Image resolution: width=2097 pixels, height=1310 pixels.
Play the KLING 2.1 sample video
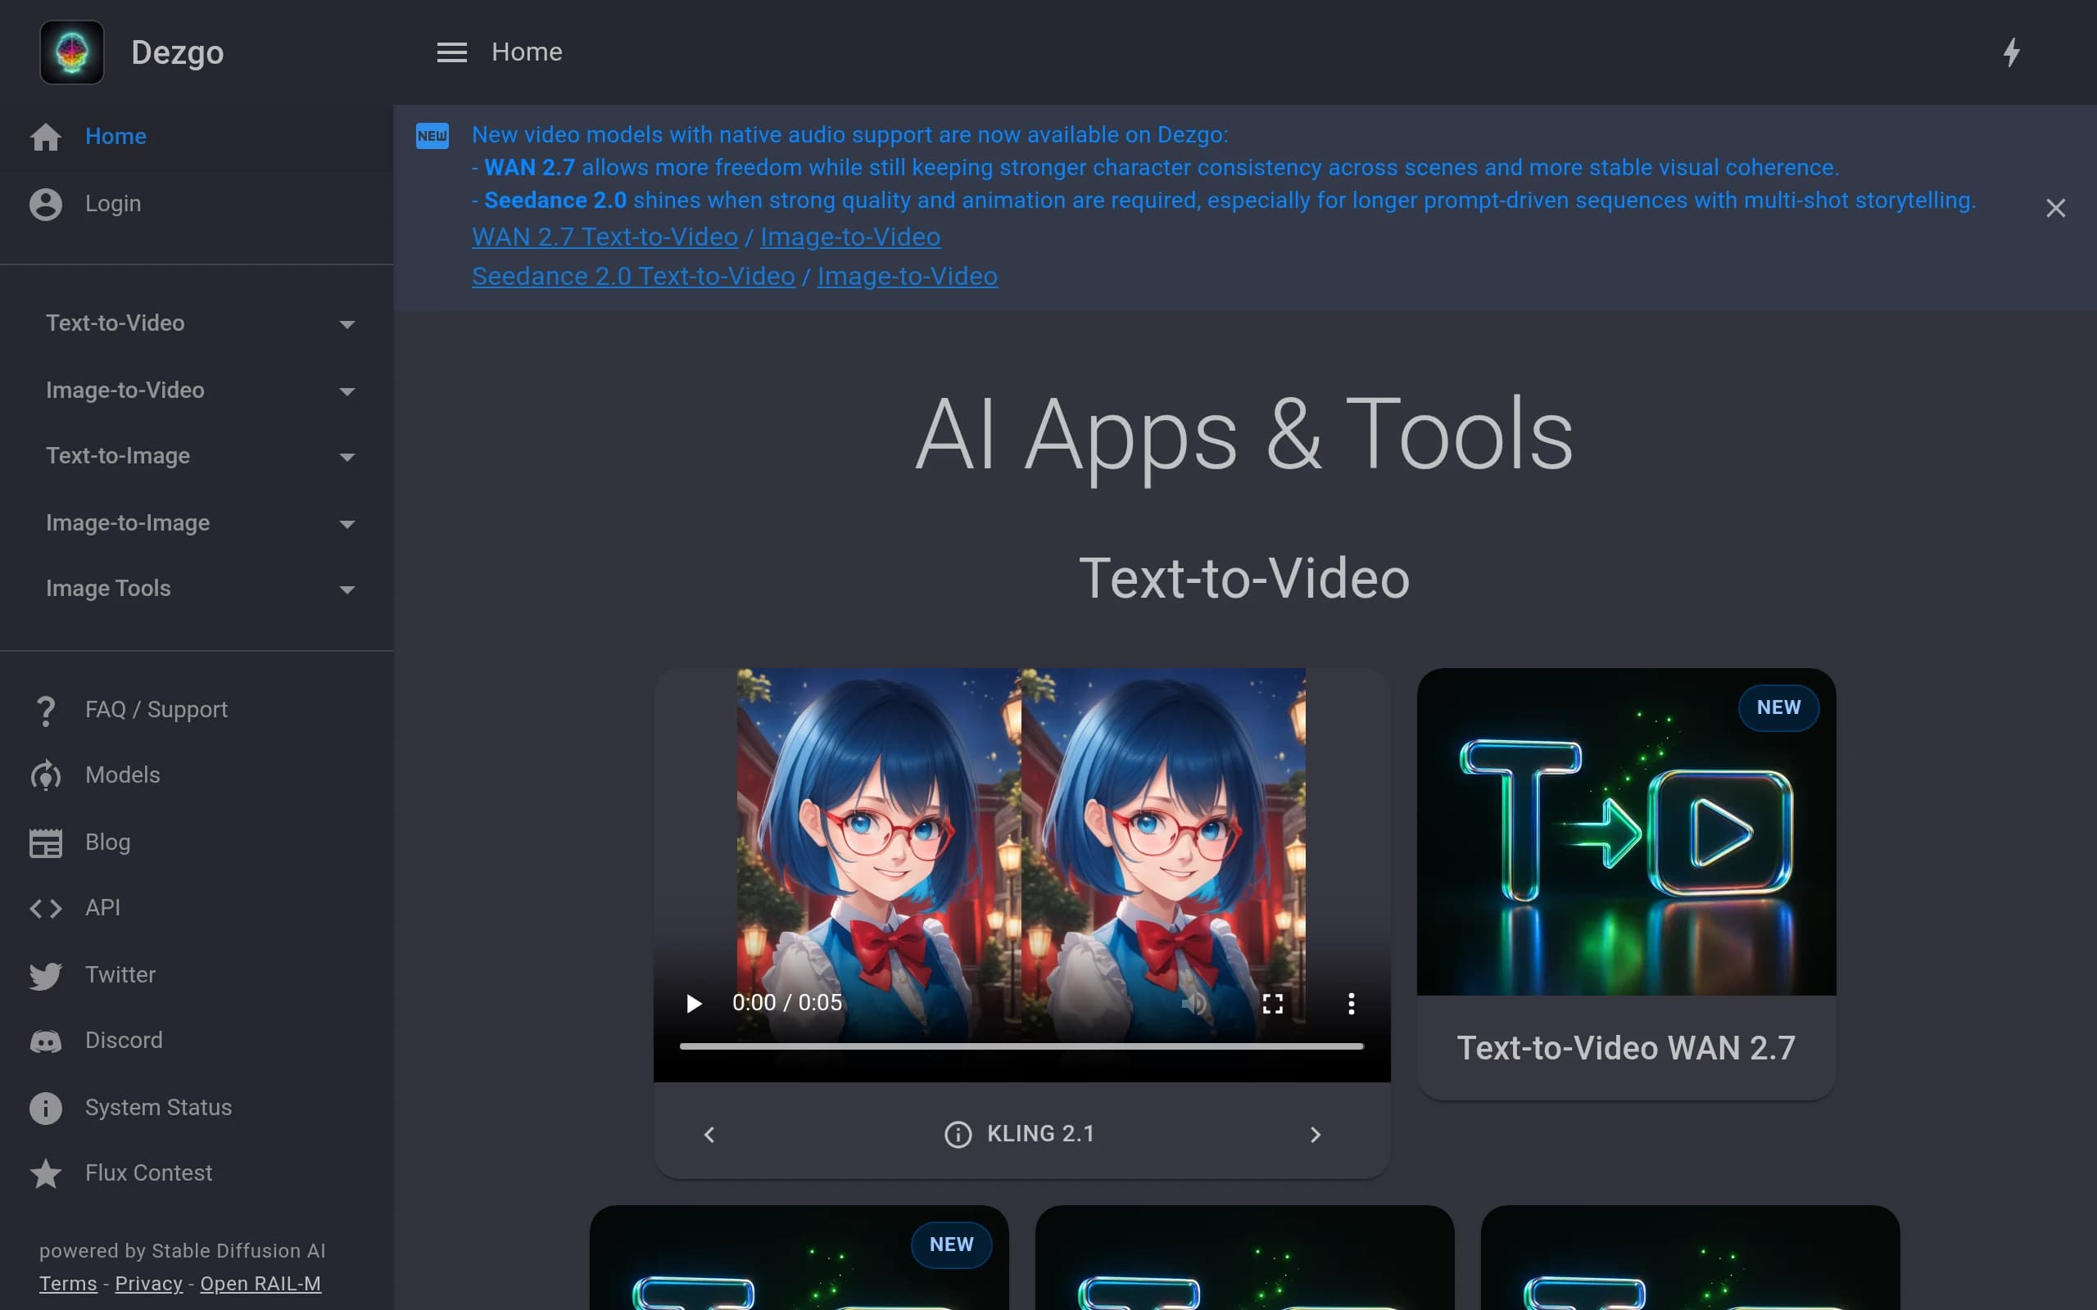693,1003
